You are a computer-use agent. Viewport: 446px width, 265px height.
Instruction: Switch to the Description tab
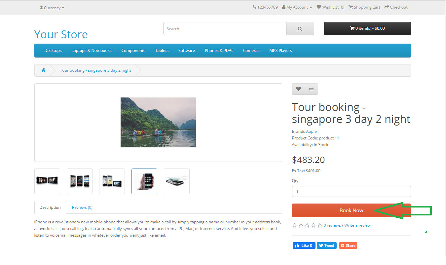coord(50,208)
